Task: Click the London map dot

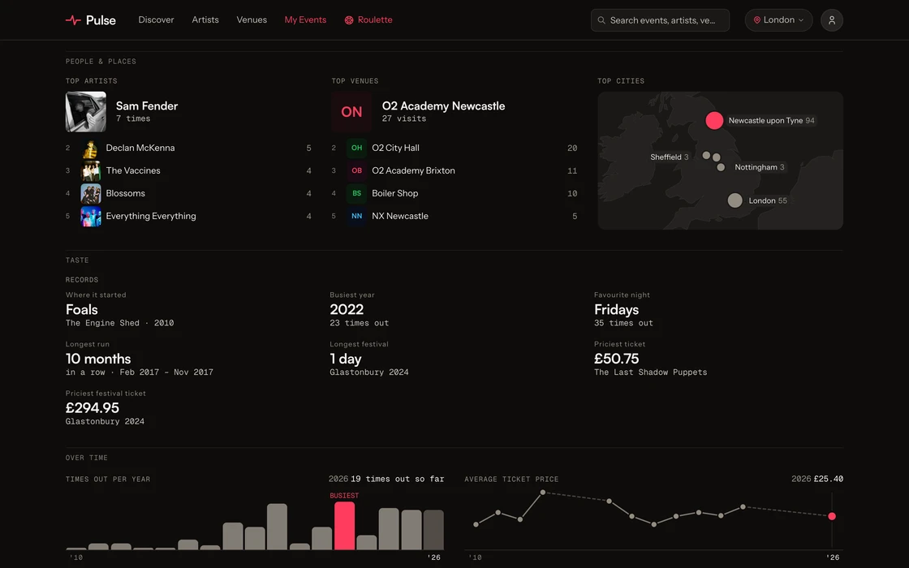Action: click(735, 200)
